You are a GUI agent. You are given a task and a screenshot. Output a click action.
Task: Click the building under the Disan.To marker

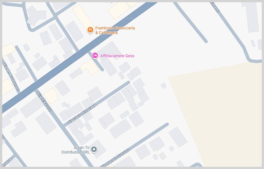tap(98, 149)
